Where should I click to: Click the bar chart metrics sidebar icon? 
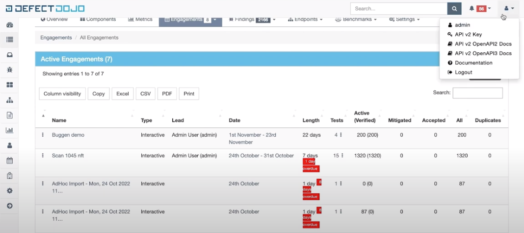coord(9,130)
